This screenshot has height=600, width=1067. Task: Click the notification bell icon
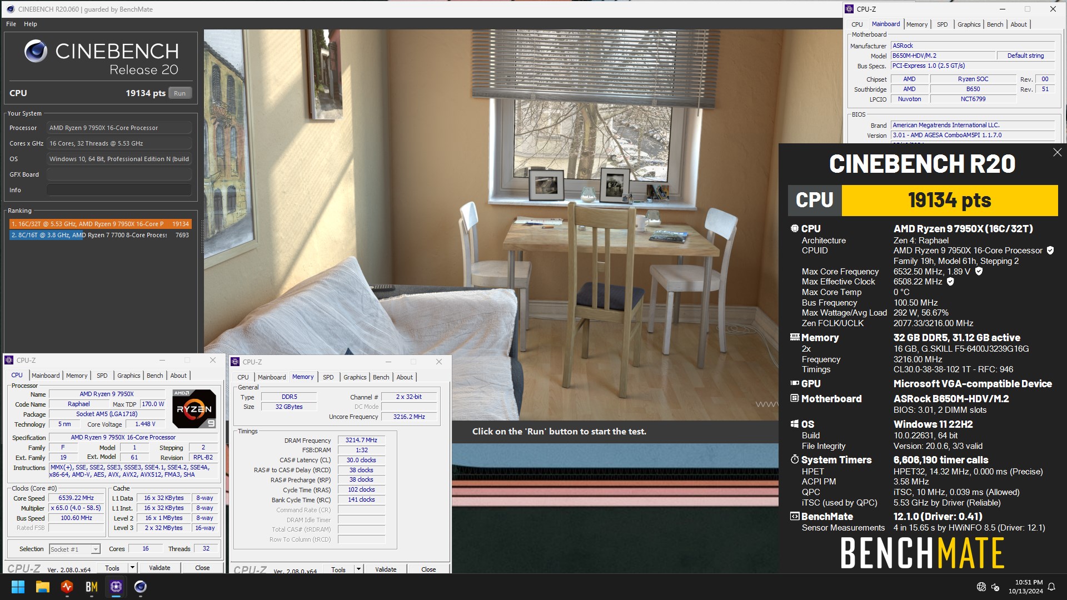point(1051,587)
